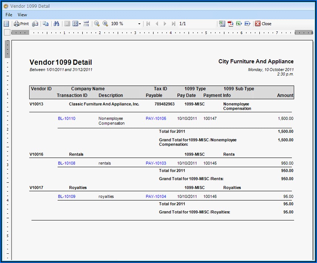Open the 100 % zoom level dropdown
This screenshot has height=263, width=317.
click(139, 24)
